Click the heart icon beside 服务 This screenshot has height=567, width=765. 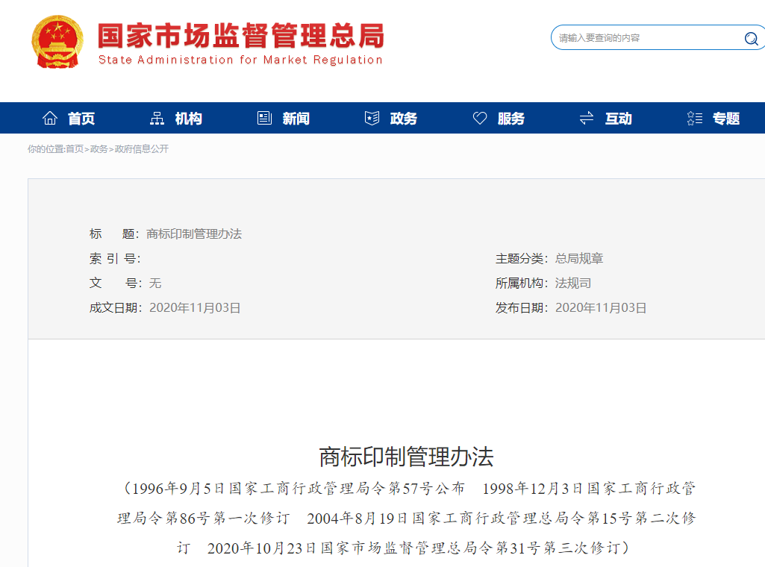coord(479,119)
